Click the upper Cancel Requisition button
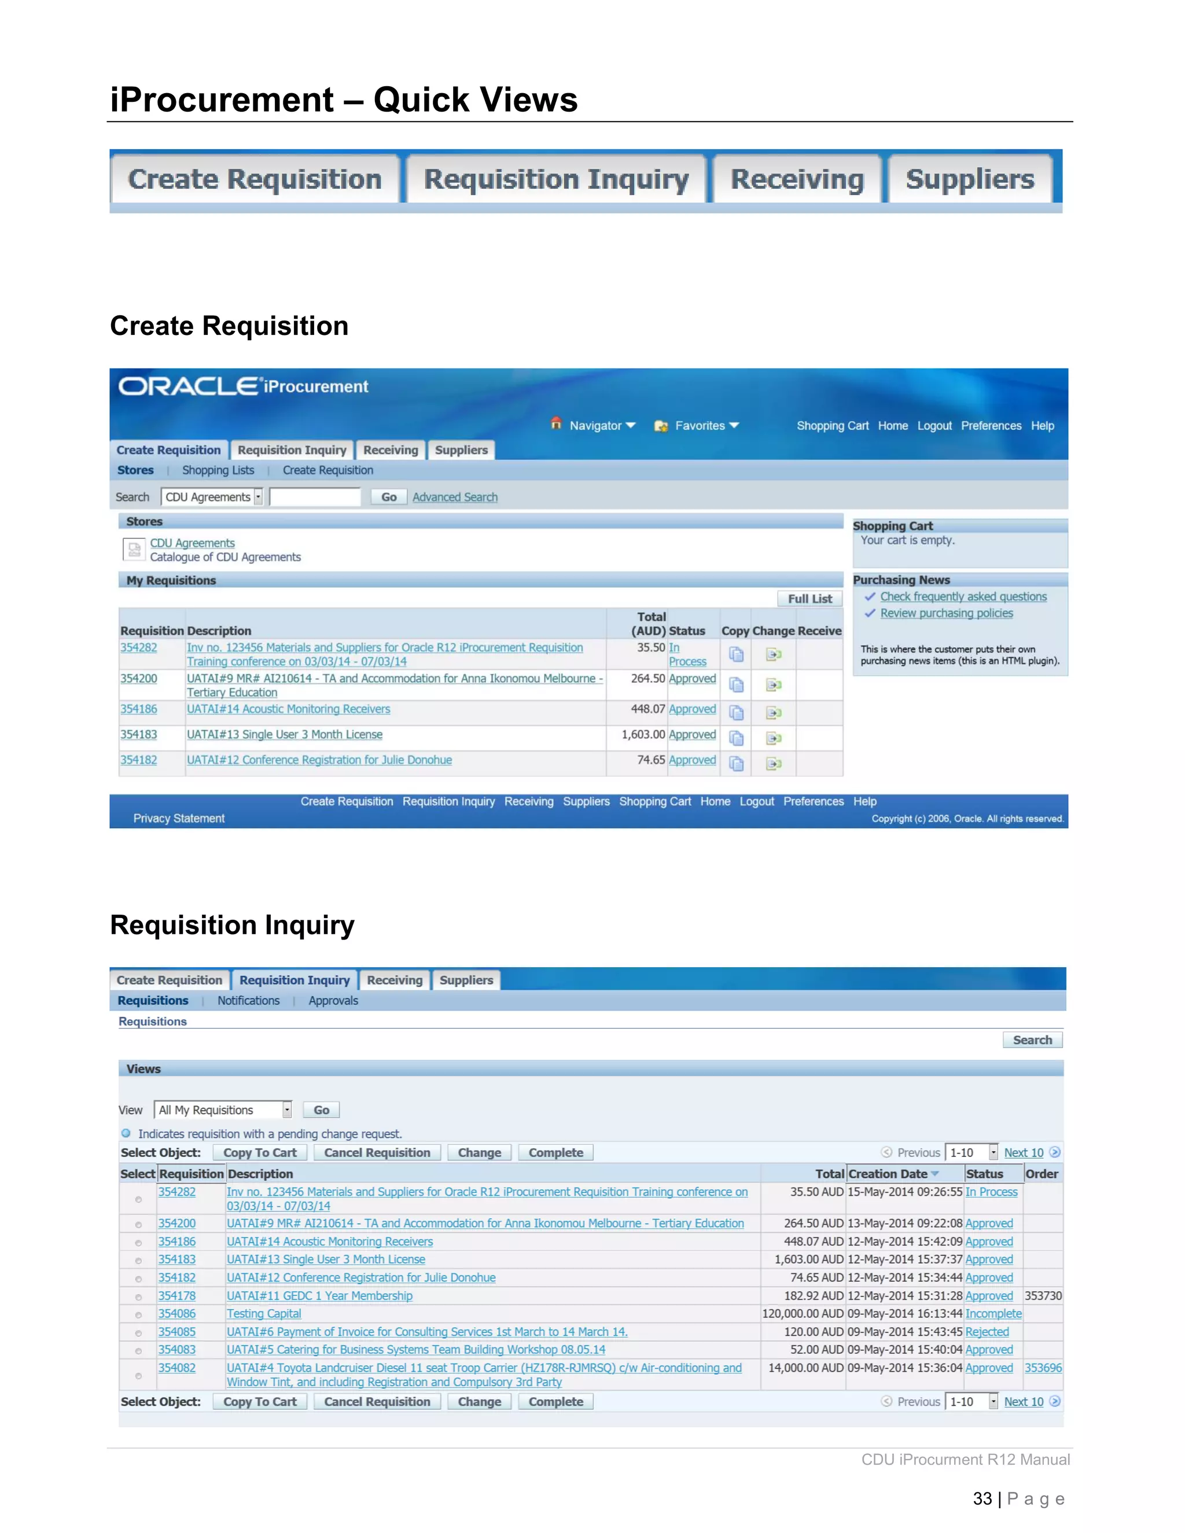The image size is (1185, 1533). tap(377, 1152)
